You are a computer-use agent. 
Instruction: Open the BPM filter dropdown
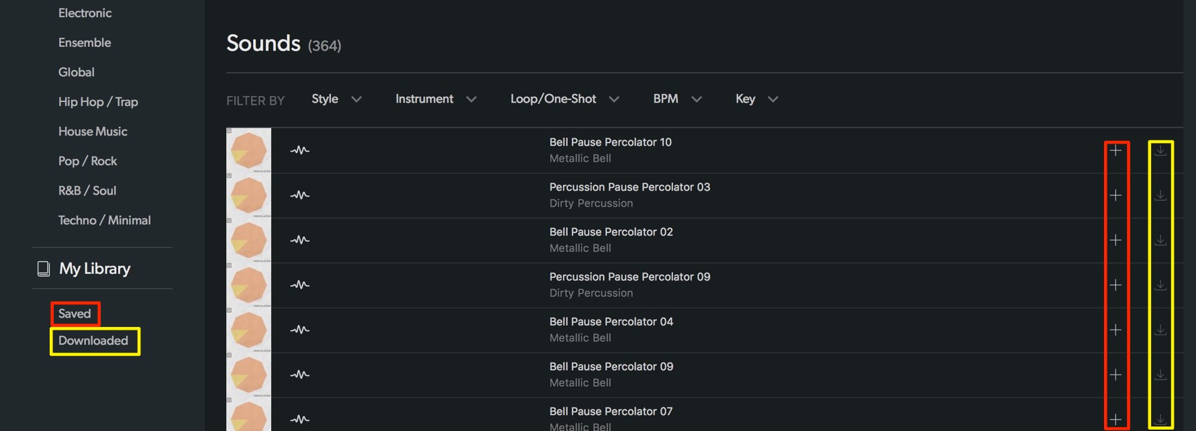[x=677, y=99]
